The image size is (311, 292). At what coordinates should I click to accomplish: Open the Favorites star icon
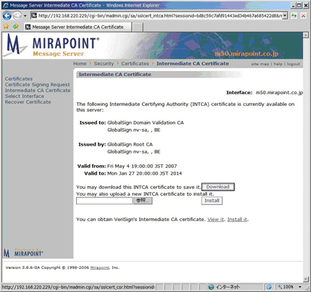tap(6, 27)
